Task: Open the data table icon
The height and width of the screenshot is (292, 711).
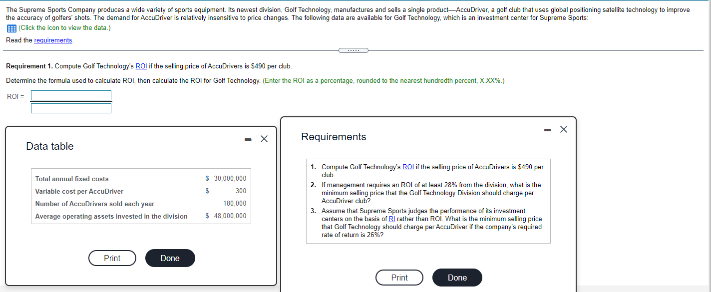Action: pyautogui.click(x=10, y=28)
